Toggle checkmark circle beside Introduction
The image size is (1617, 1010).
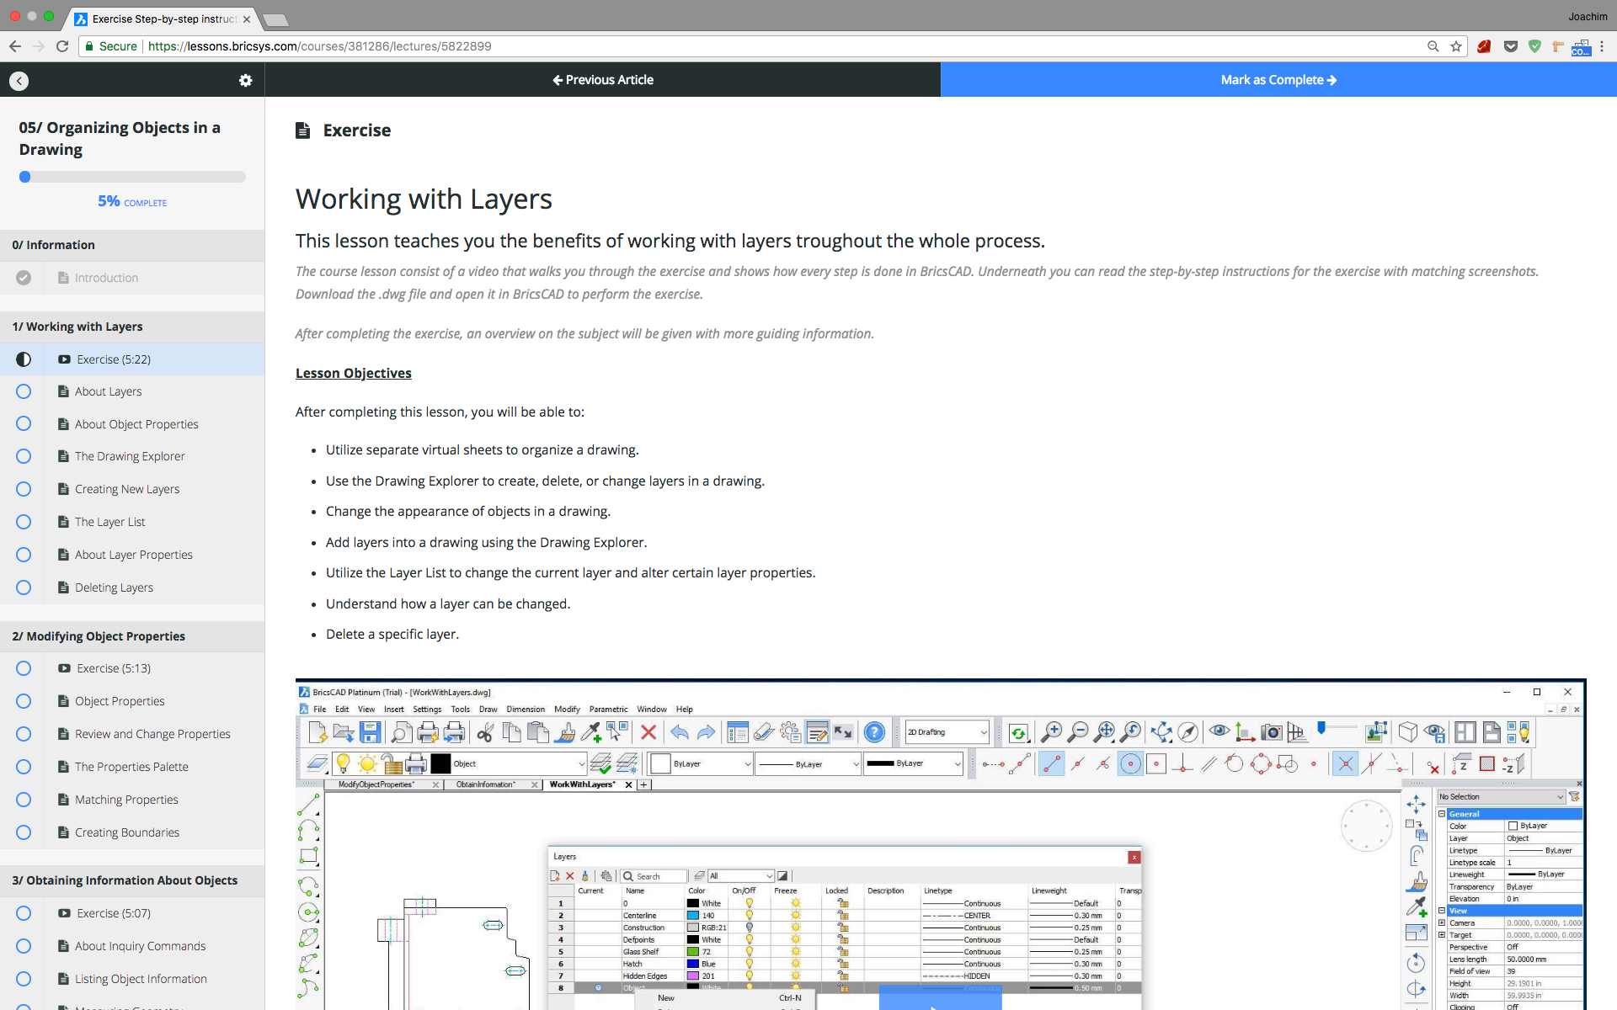pos(24,278)
